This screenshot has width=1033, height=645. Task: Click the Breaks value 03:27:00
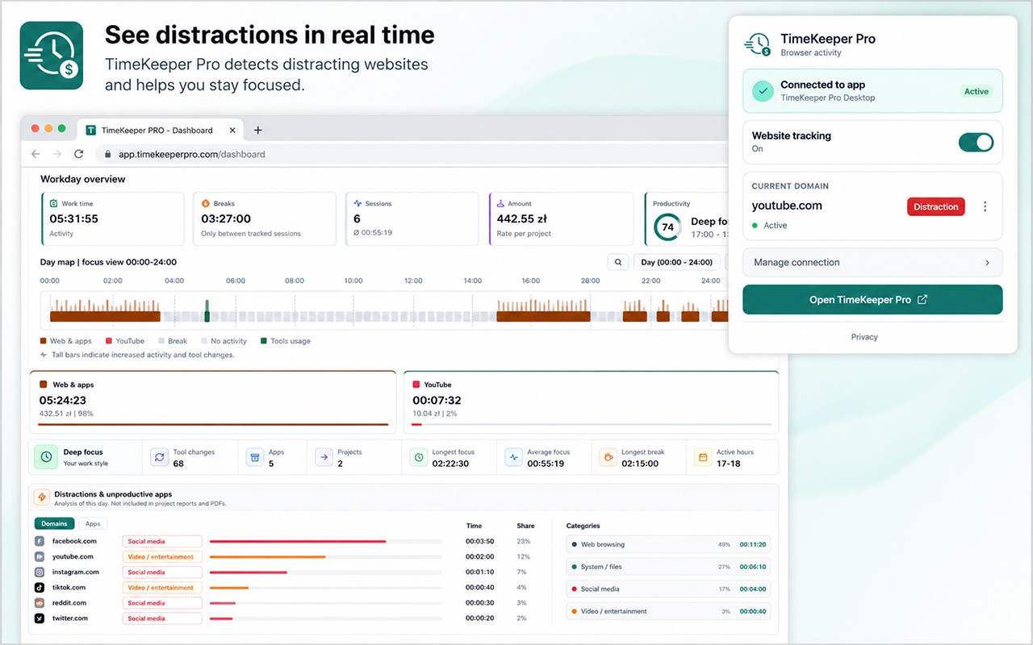pyautogui.click(x=226, y=218)
